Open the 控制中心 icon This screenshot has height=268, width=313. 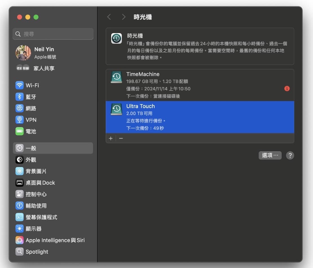(x=19, y=194)
